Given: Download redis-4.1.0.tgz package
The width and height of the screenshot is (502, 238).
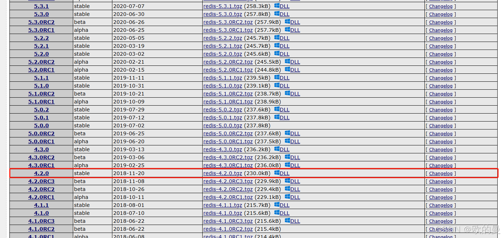Looking at the screenshot, I should (223, 213).
